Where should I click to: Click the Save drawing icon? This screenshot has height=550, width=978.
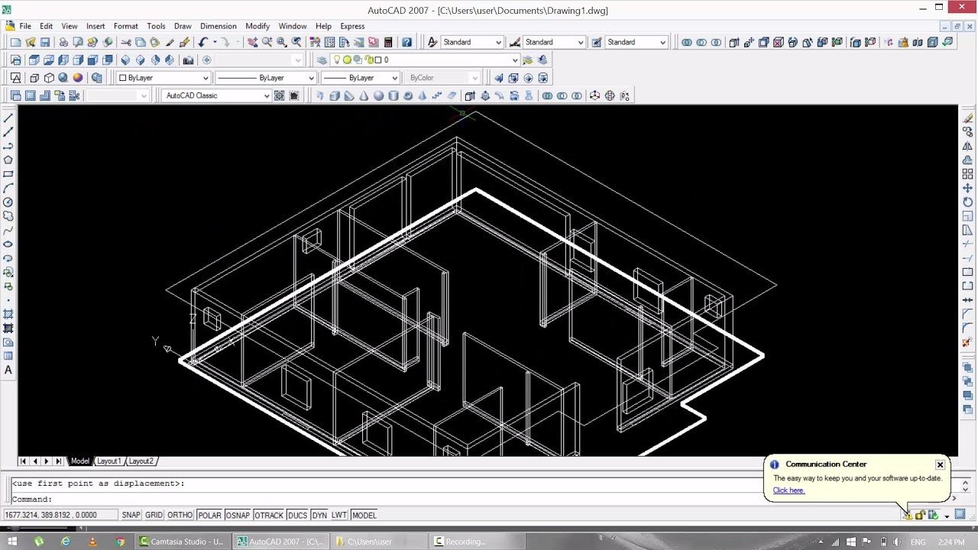[x=45, y=42]
